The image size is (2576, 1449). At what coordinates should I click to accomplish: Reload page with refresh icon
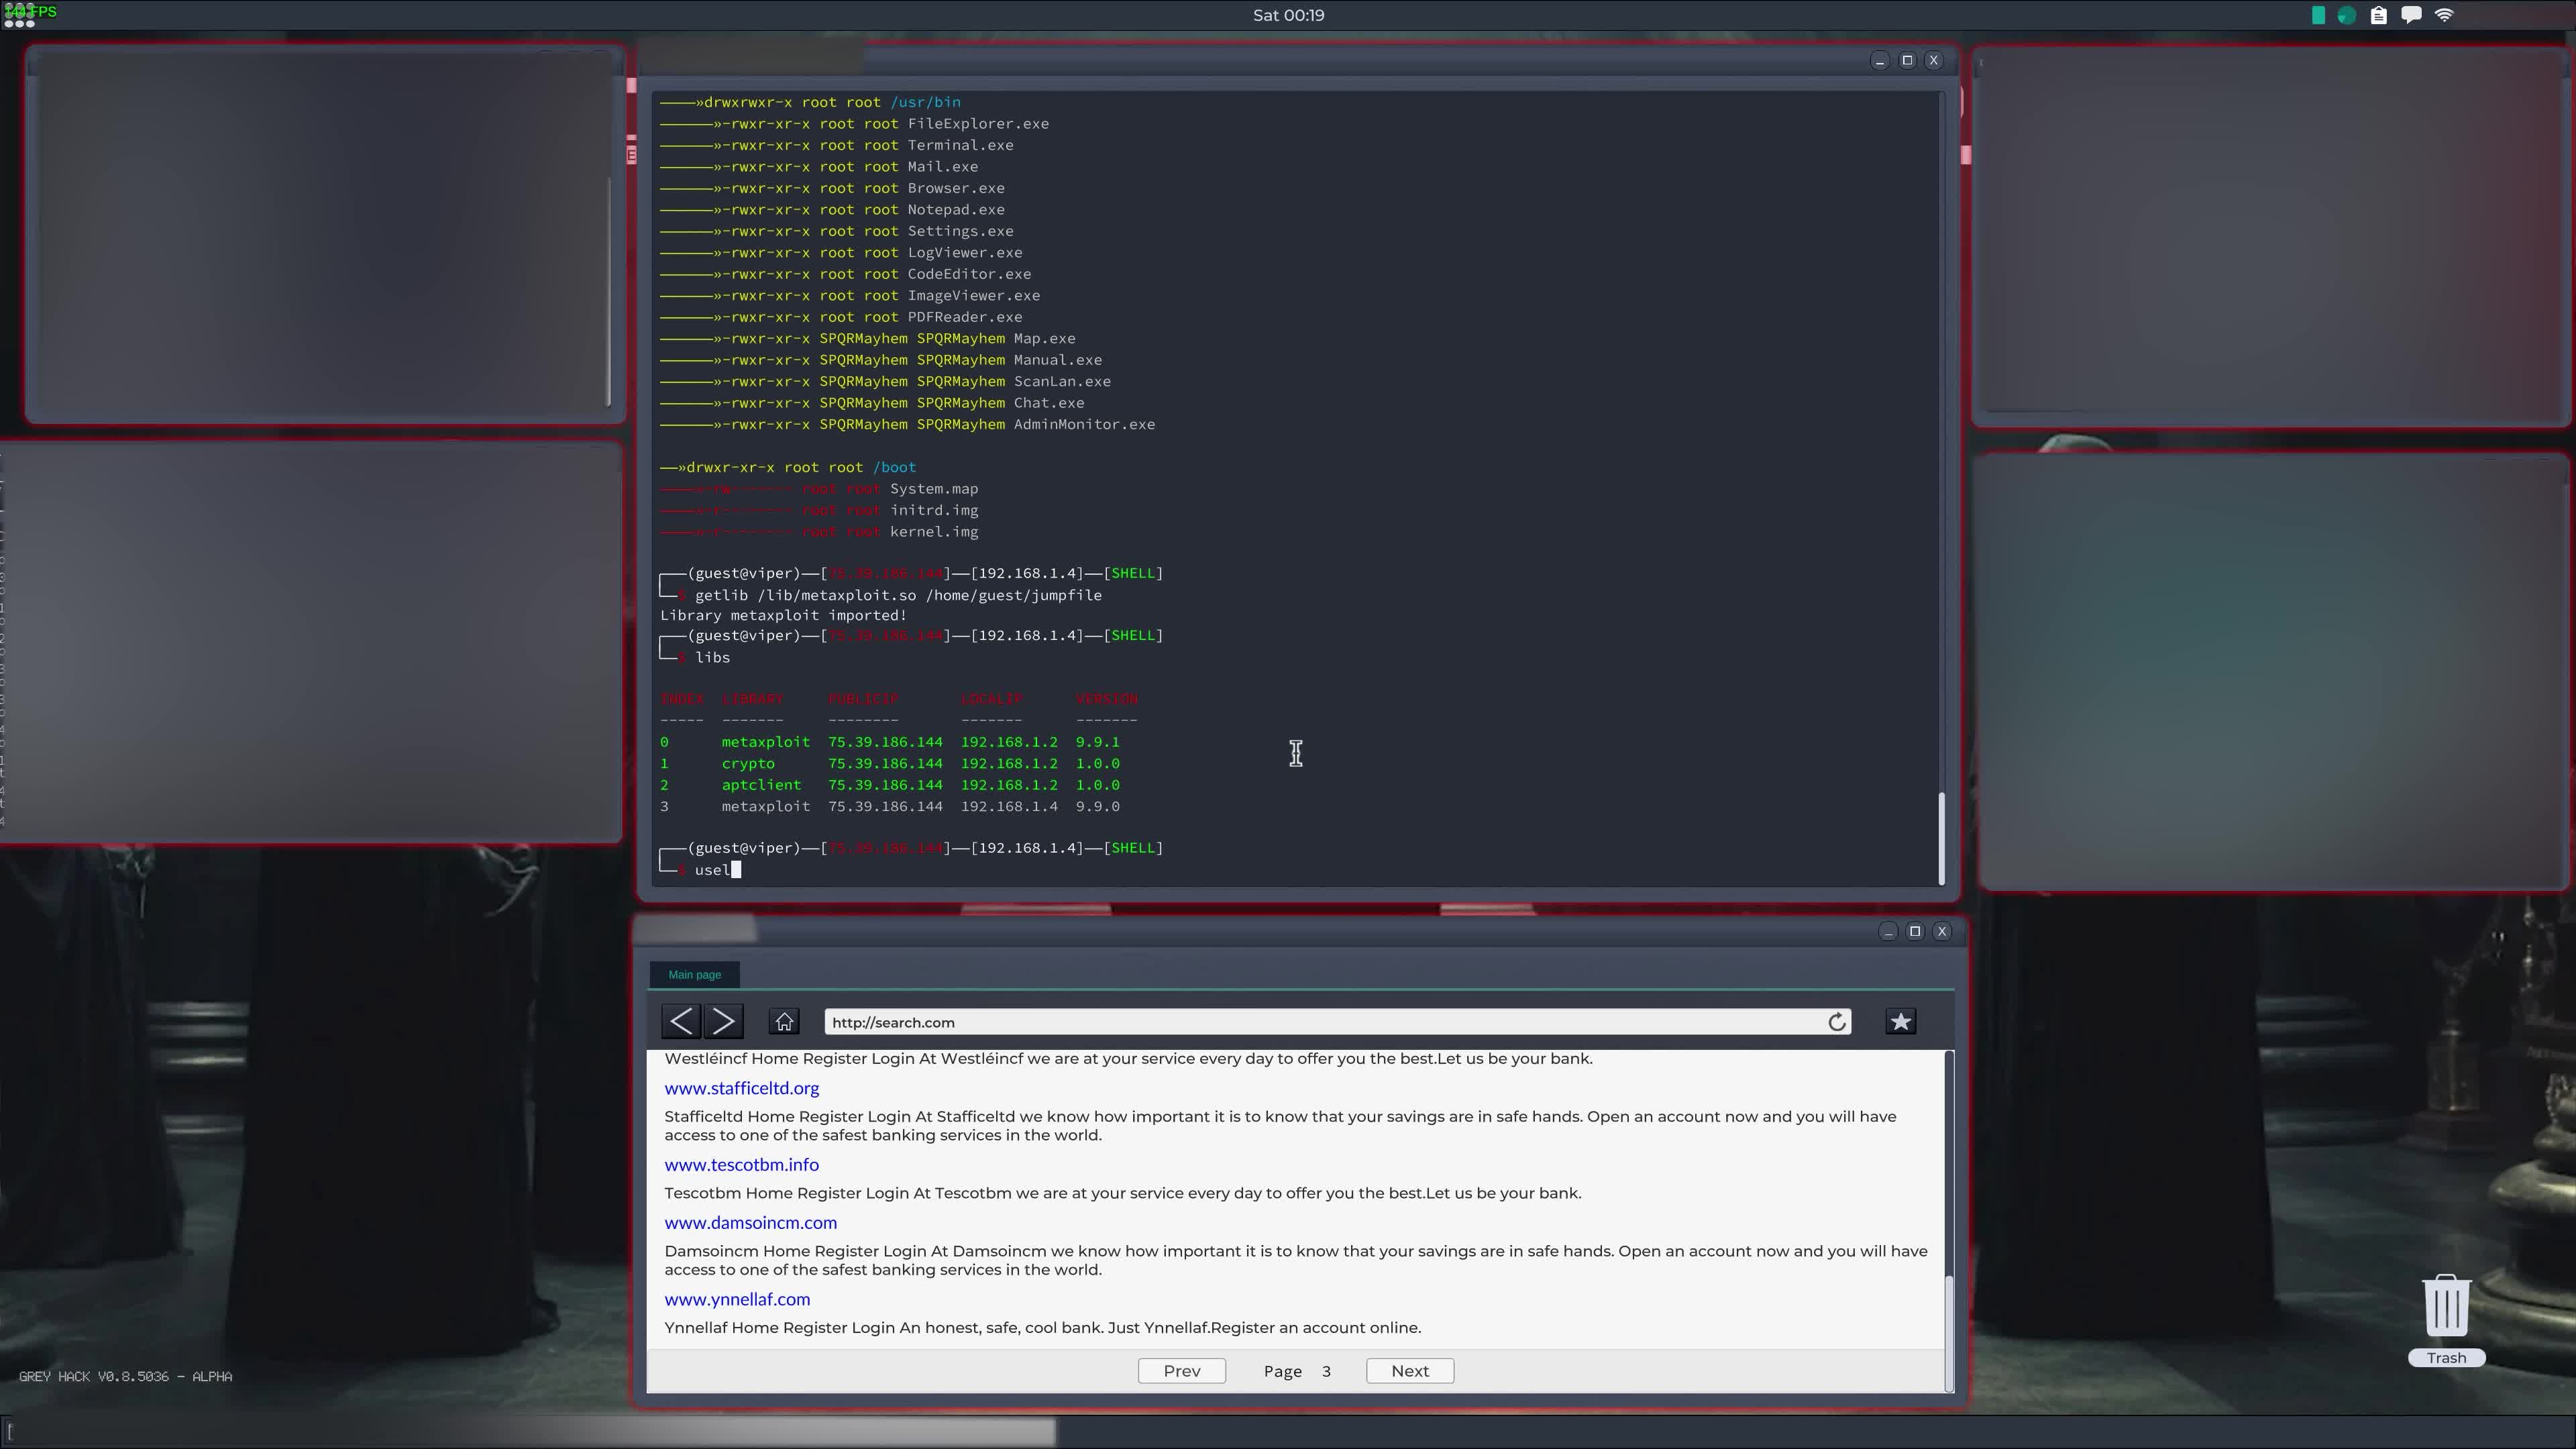pyautogui.click(x=1837, y=1022)
